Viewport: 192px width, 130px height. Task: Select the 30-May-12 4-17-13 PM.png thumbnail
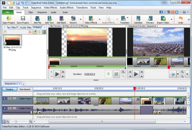tap(13, 40)
